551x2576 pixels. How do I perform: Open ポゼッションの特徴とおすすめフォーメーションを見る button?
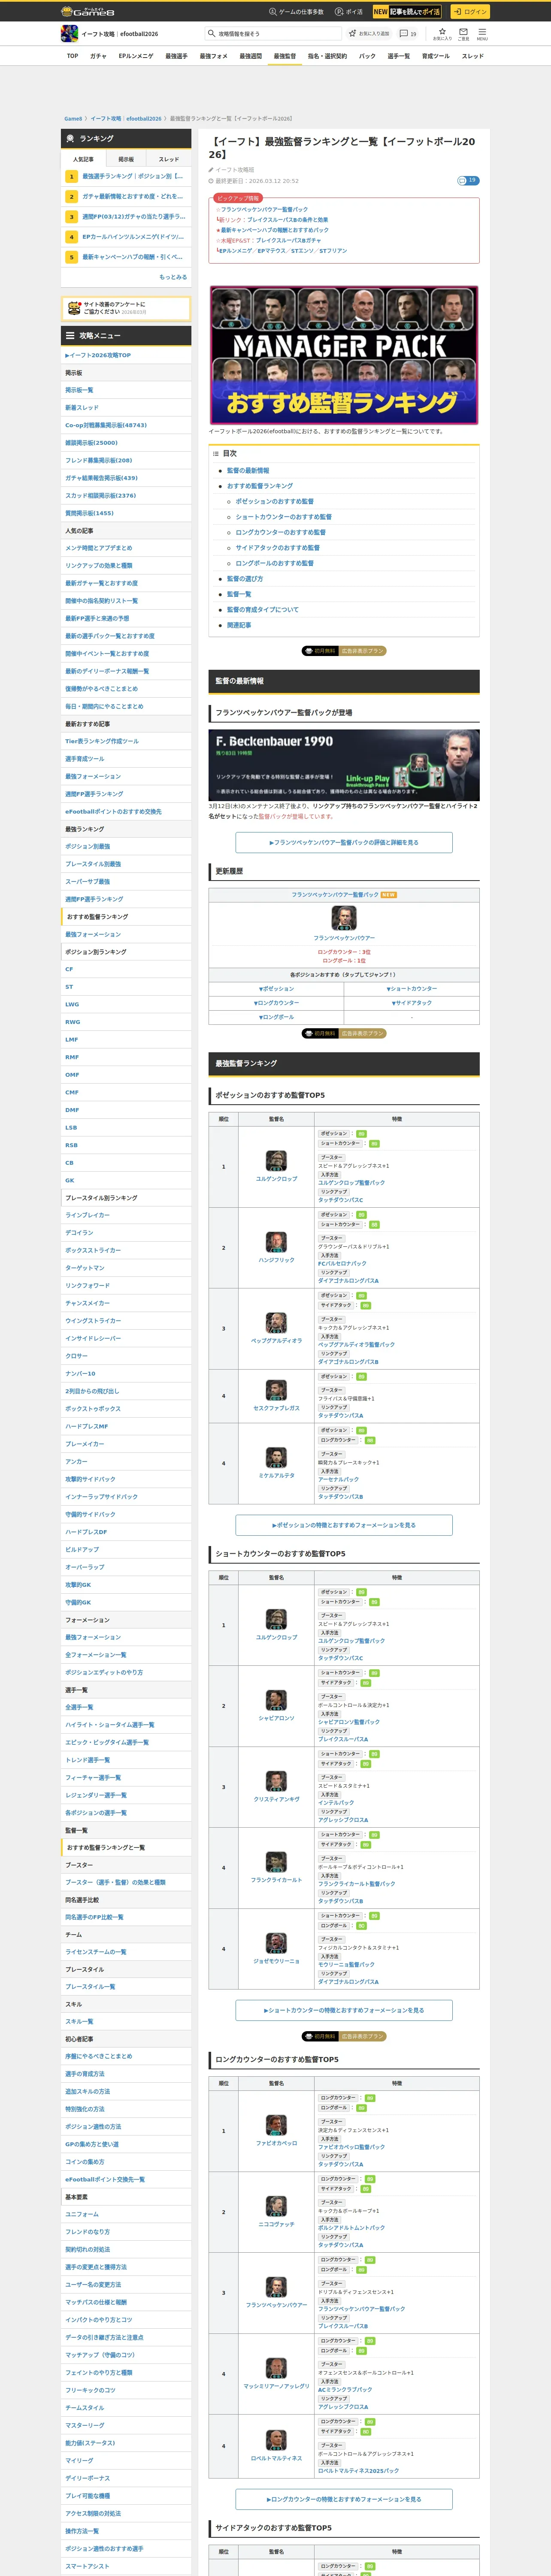click(x=344, y=1525)
